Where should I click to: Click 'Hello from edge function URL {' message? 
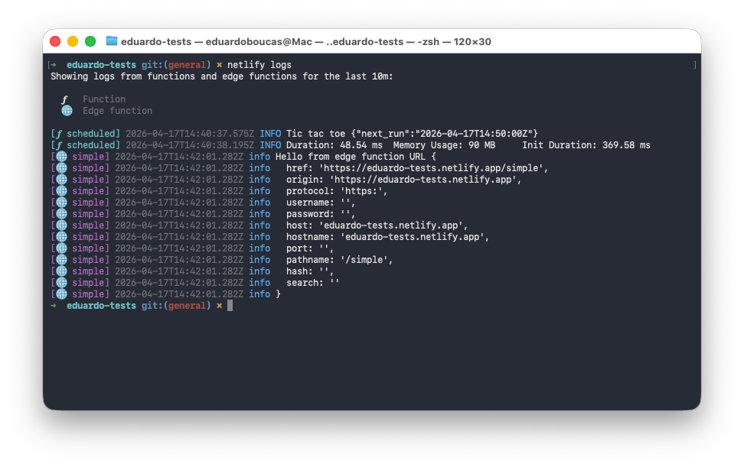355,157
